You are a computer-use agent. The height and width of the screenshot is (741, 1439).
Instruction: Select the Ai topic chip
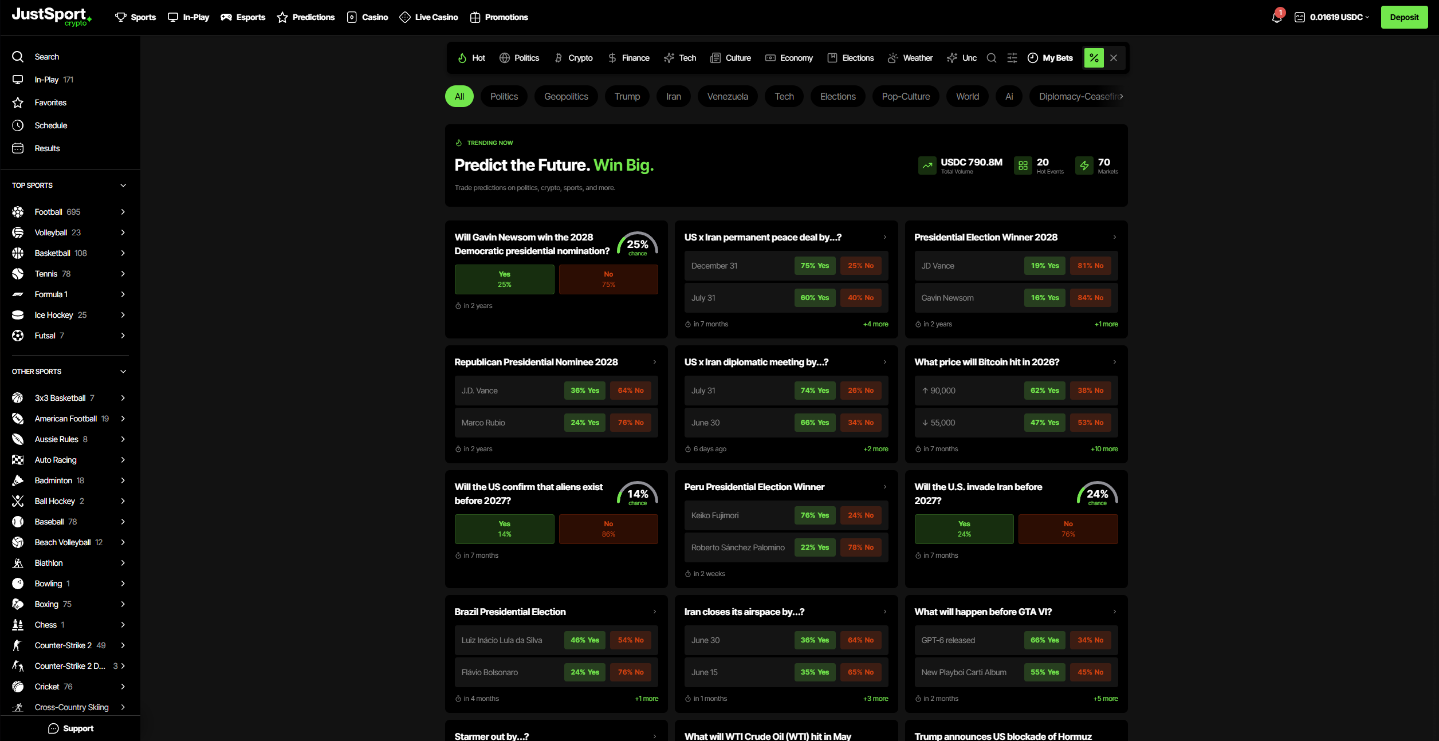tap(1009, 96)
